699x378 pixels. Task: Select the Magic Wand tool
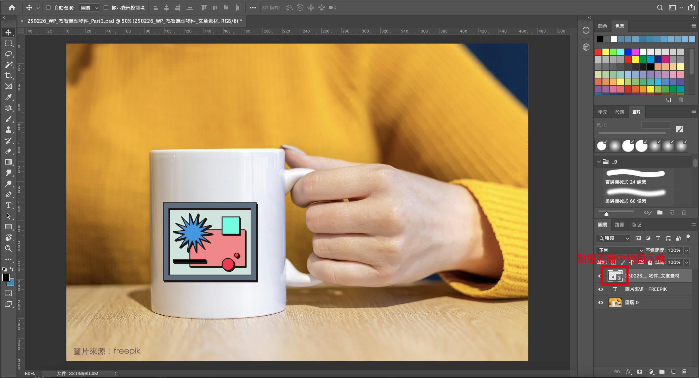8,65
